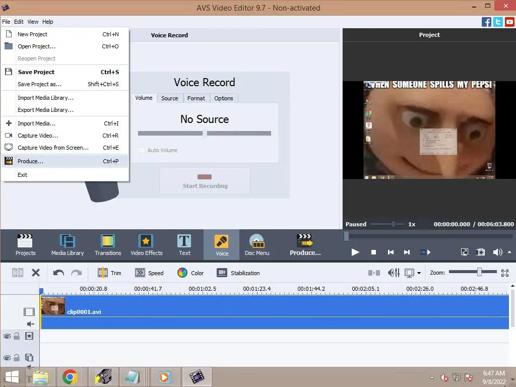Open the Speed tool
516x387 pixels.
click(x=149, y=273)
